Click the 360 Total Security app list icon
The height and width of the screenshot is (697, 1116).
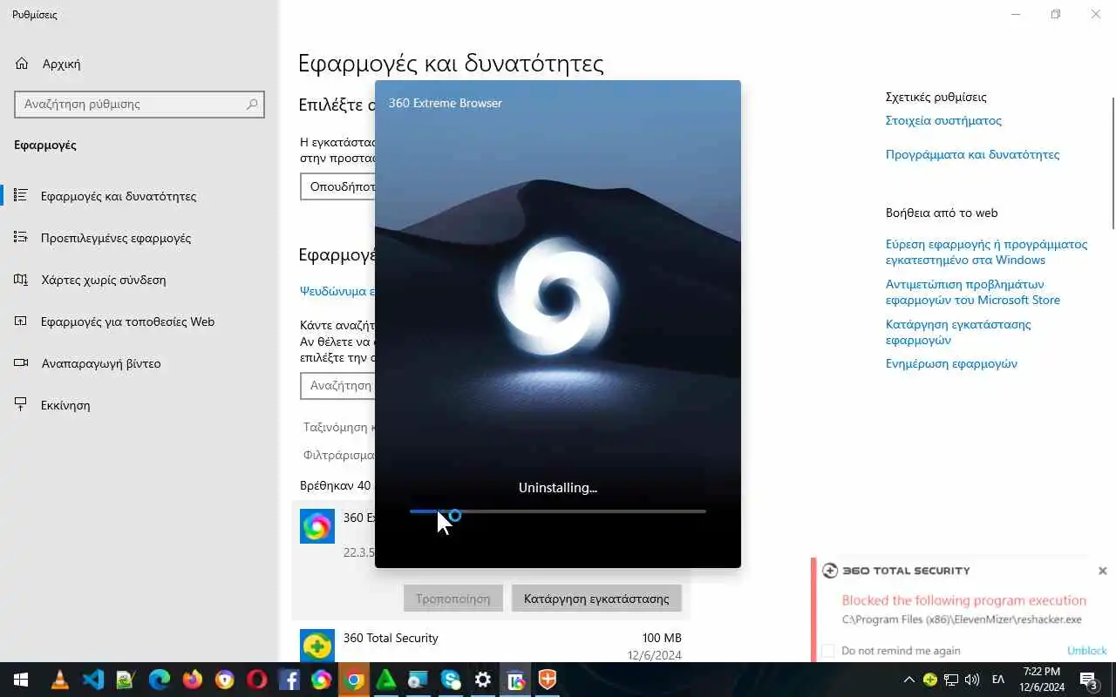[317, 646]
